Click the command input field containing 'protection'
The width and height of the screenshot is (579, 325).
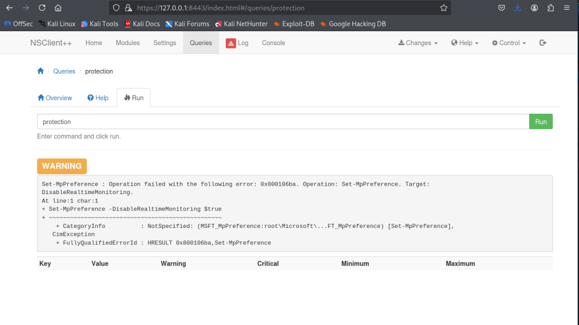coord(283,122)
